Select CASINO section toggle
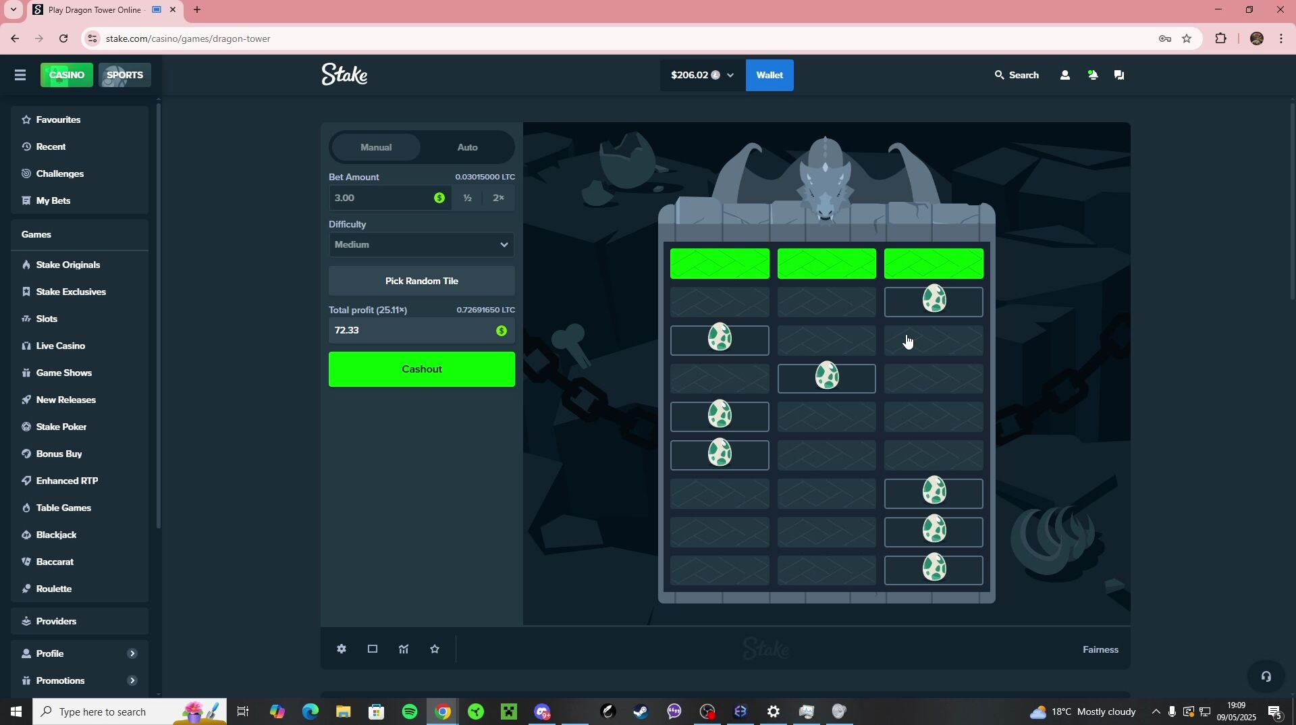 coord(67,75)
